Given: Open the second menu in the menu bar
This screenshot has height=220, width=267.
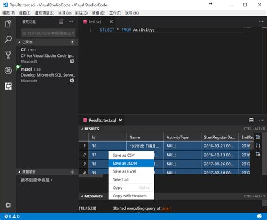Looking at the screenshot, I should (25, 13).
